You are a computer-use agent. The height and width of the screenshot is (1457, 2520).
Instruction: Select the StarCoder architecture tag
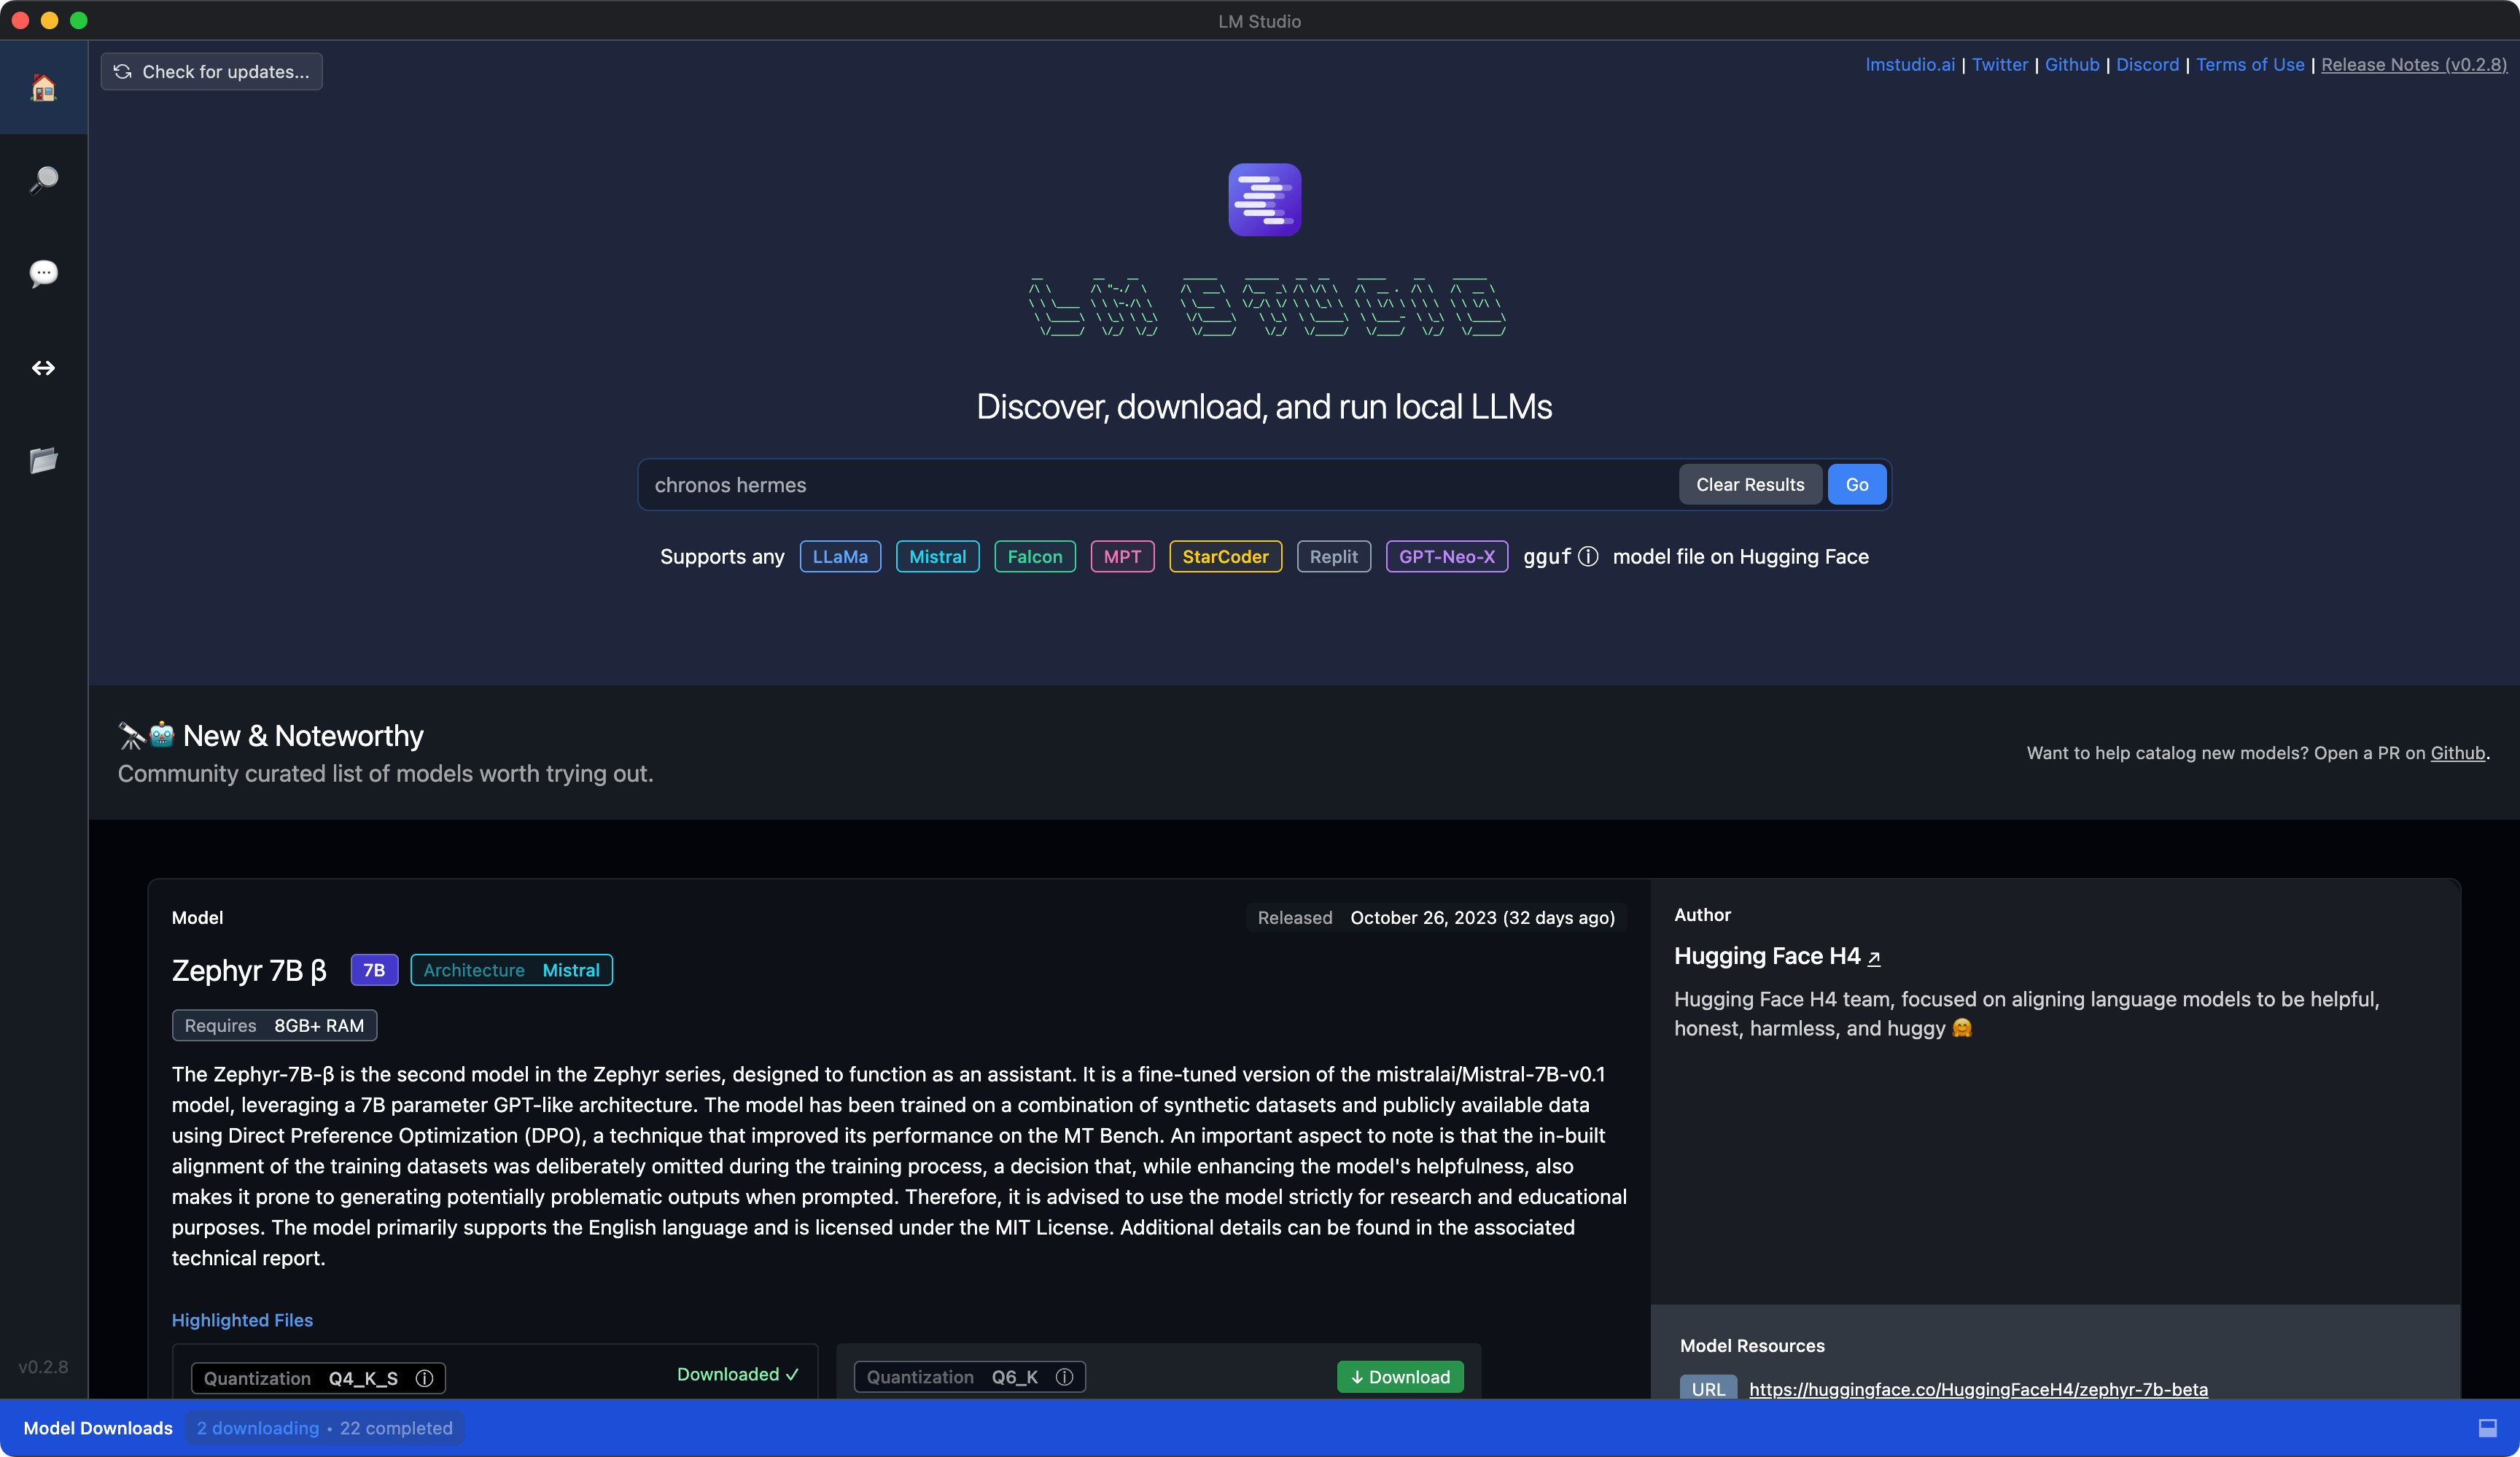pyautogui.click(x=1224, y=557)
